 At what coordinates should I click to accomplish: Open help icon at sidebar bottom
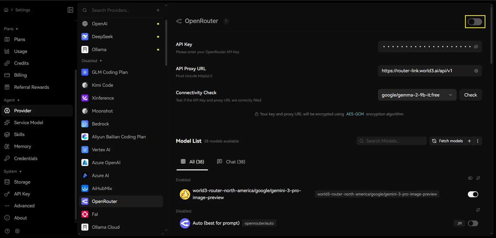pos(7,231)
